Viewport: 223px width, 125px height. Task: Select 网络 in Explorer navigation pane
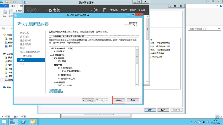click(9, 87)
